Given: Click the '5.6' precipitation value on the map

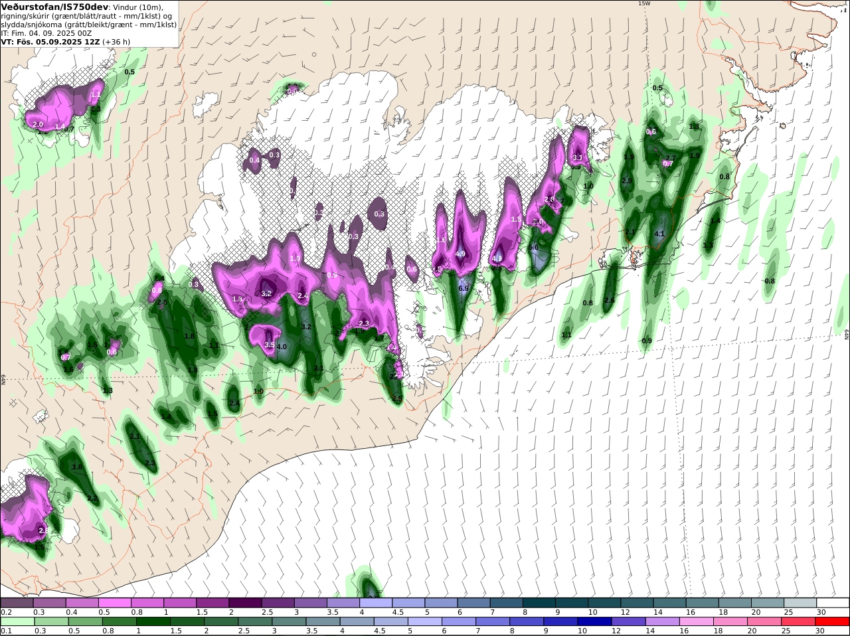Looking at the screenshot, I should pos(533,248).
